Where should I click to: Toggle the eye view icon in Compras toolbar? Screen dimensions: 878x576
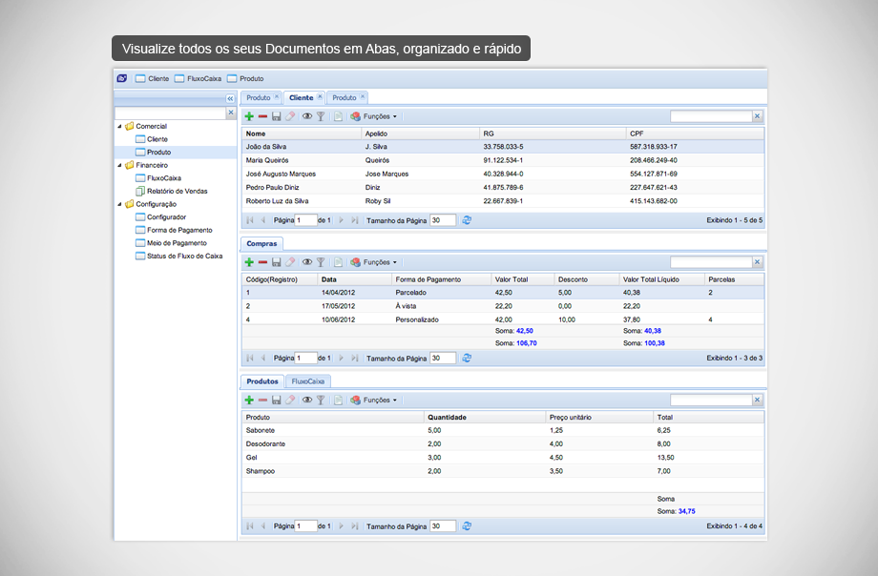307,262
